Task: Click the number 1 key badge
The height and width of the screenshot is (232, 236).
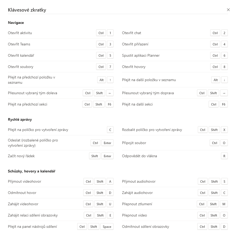Action: [110, 33]
